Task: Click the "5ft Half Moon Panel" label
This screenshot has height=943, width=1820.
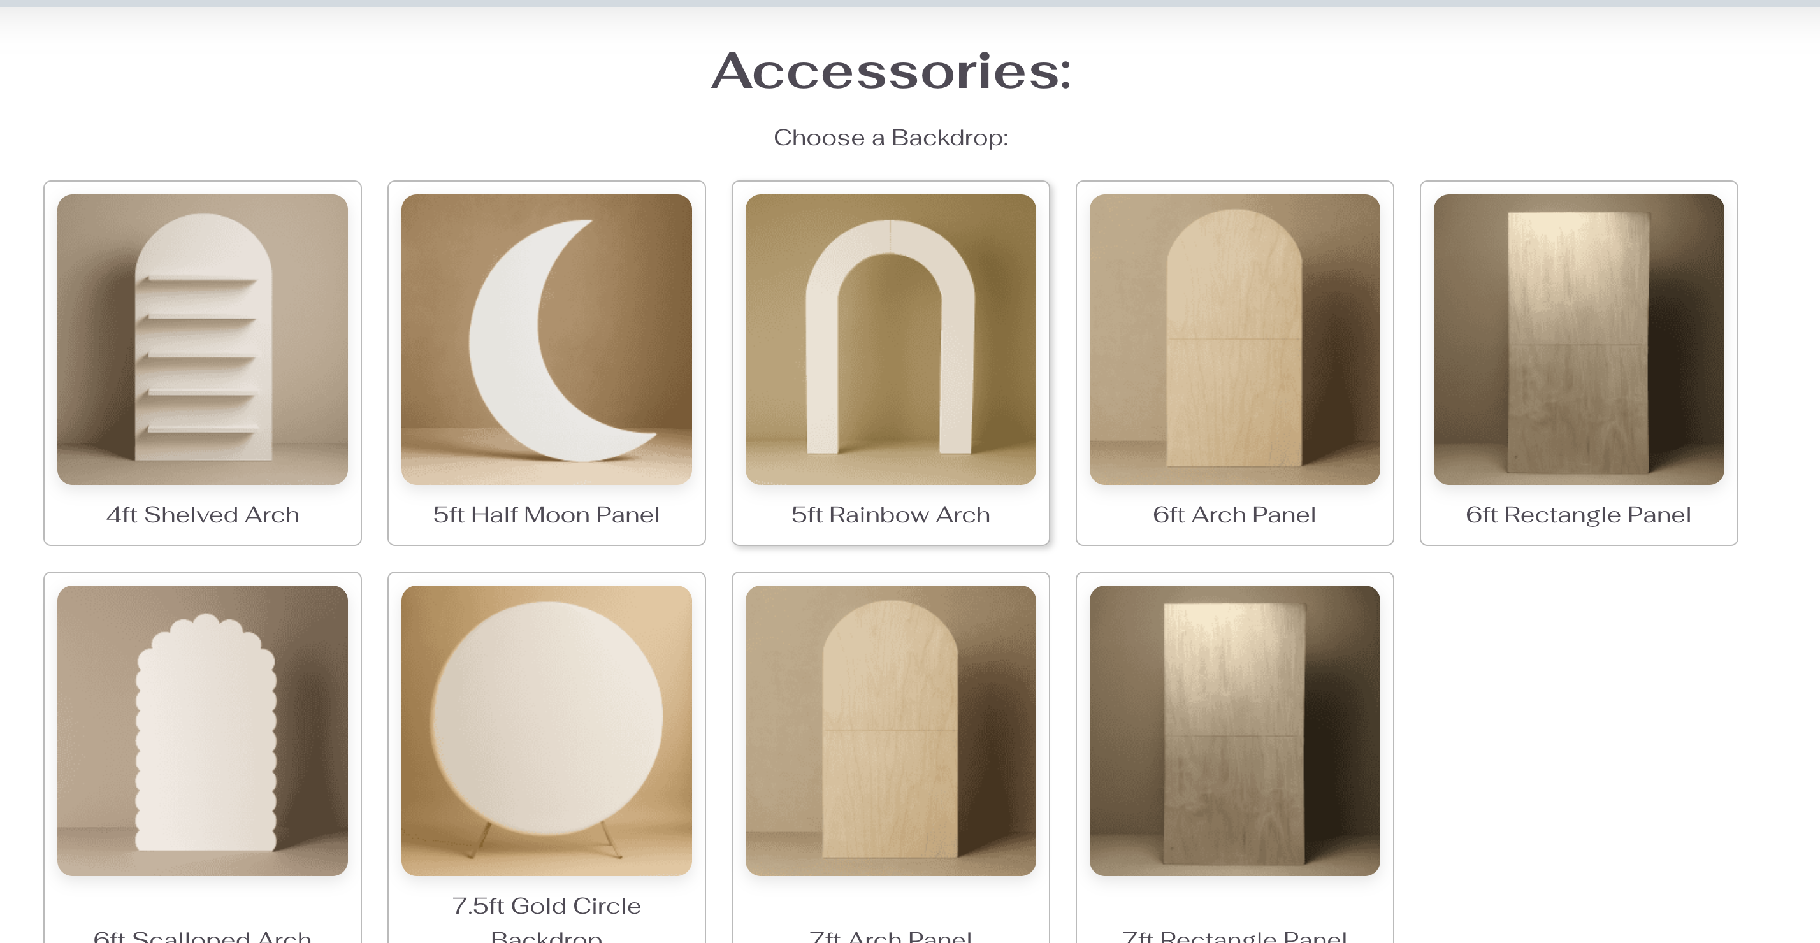Action: (546, 515)
